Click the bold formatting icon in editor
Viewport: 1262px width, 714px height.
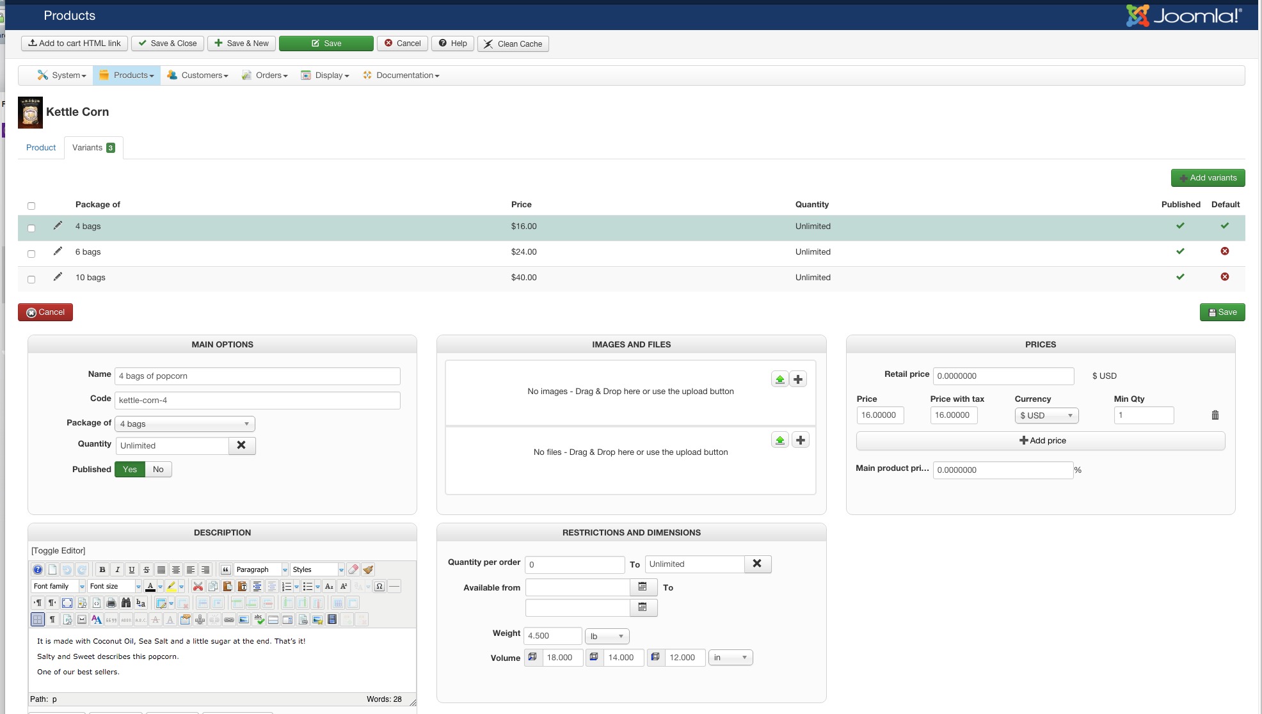[x=102, y=569]
